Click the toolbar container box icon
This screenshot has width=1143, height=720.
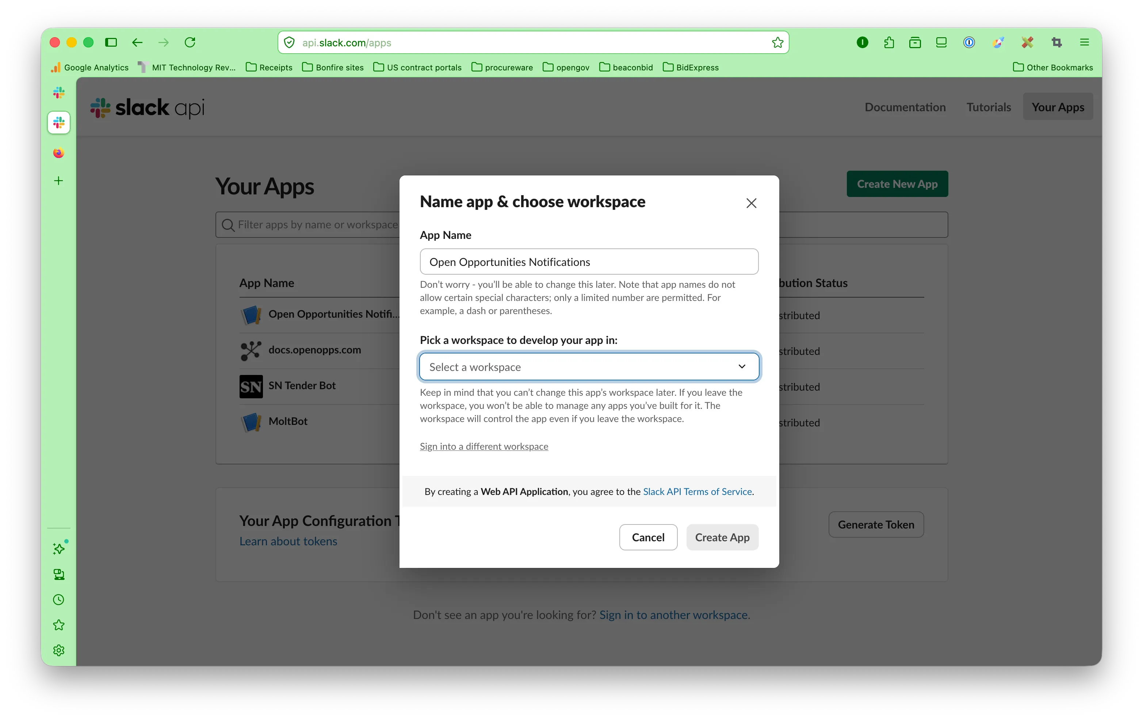pos(915,43)
